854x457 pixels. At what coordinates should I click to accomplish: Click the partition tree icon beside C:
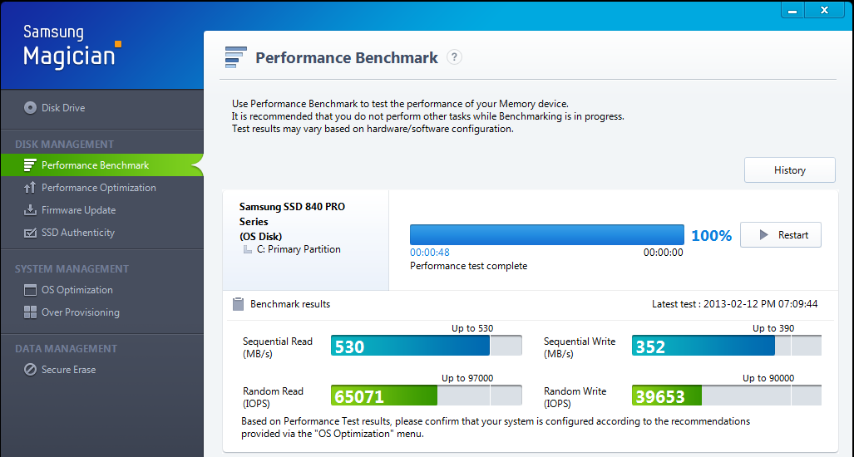pos(247,250)
